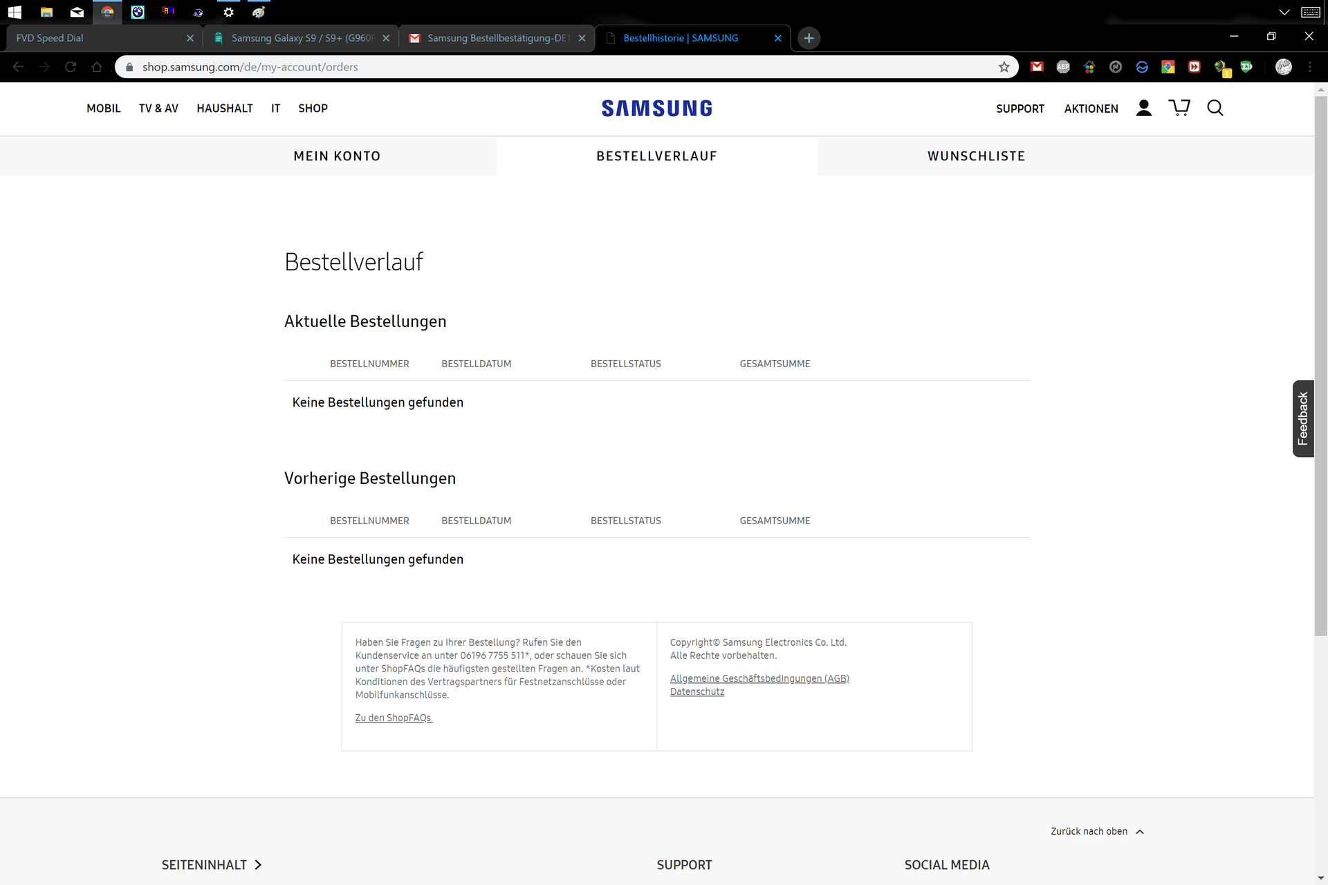Open the Samsung site search magnifier

pos(1215,108)
